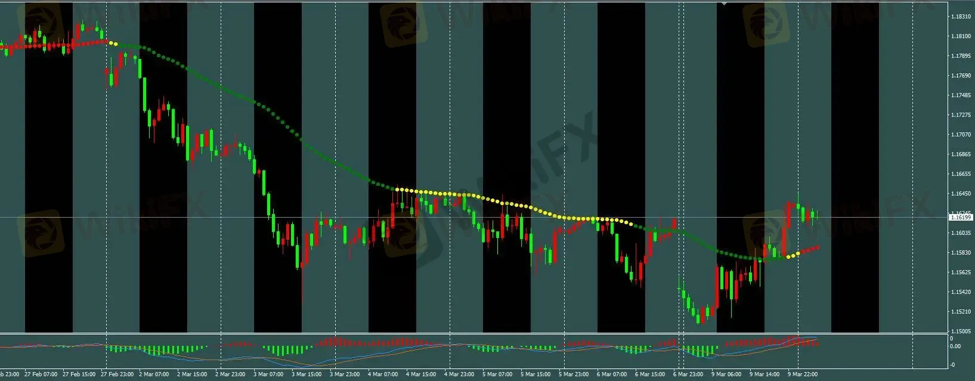The height and width of the screenshot is (381, 975).
Task: Select the 4 Mar 23:00 time label
Action: pos(459,374)
